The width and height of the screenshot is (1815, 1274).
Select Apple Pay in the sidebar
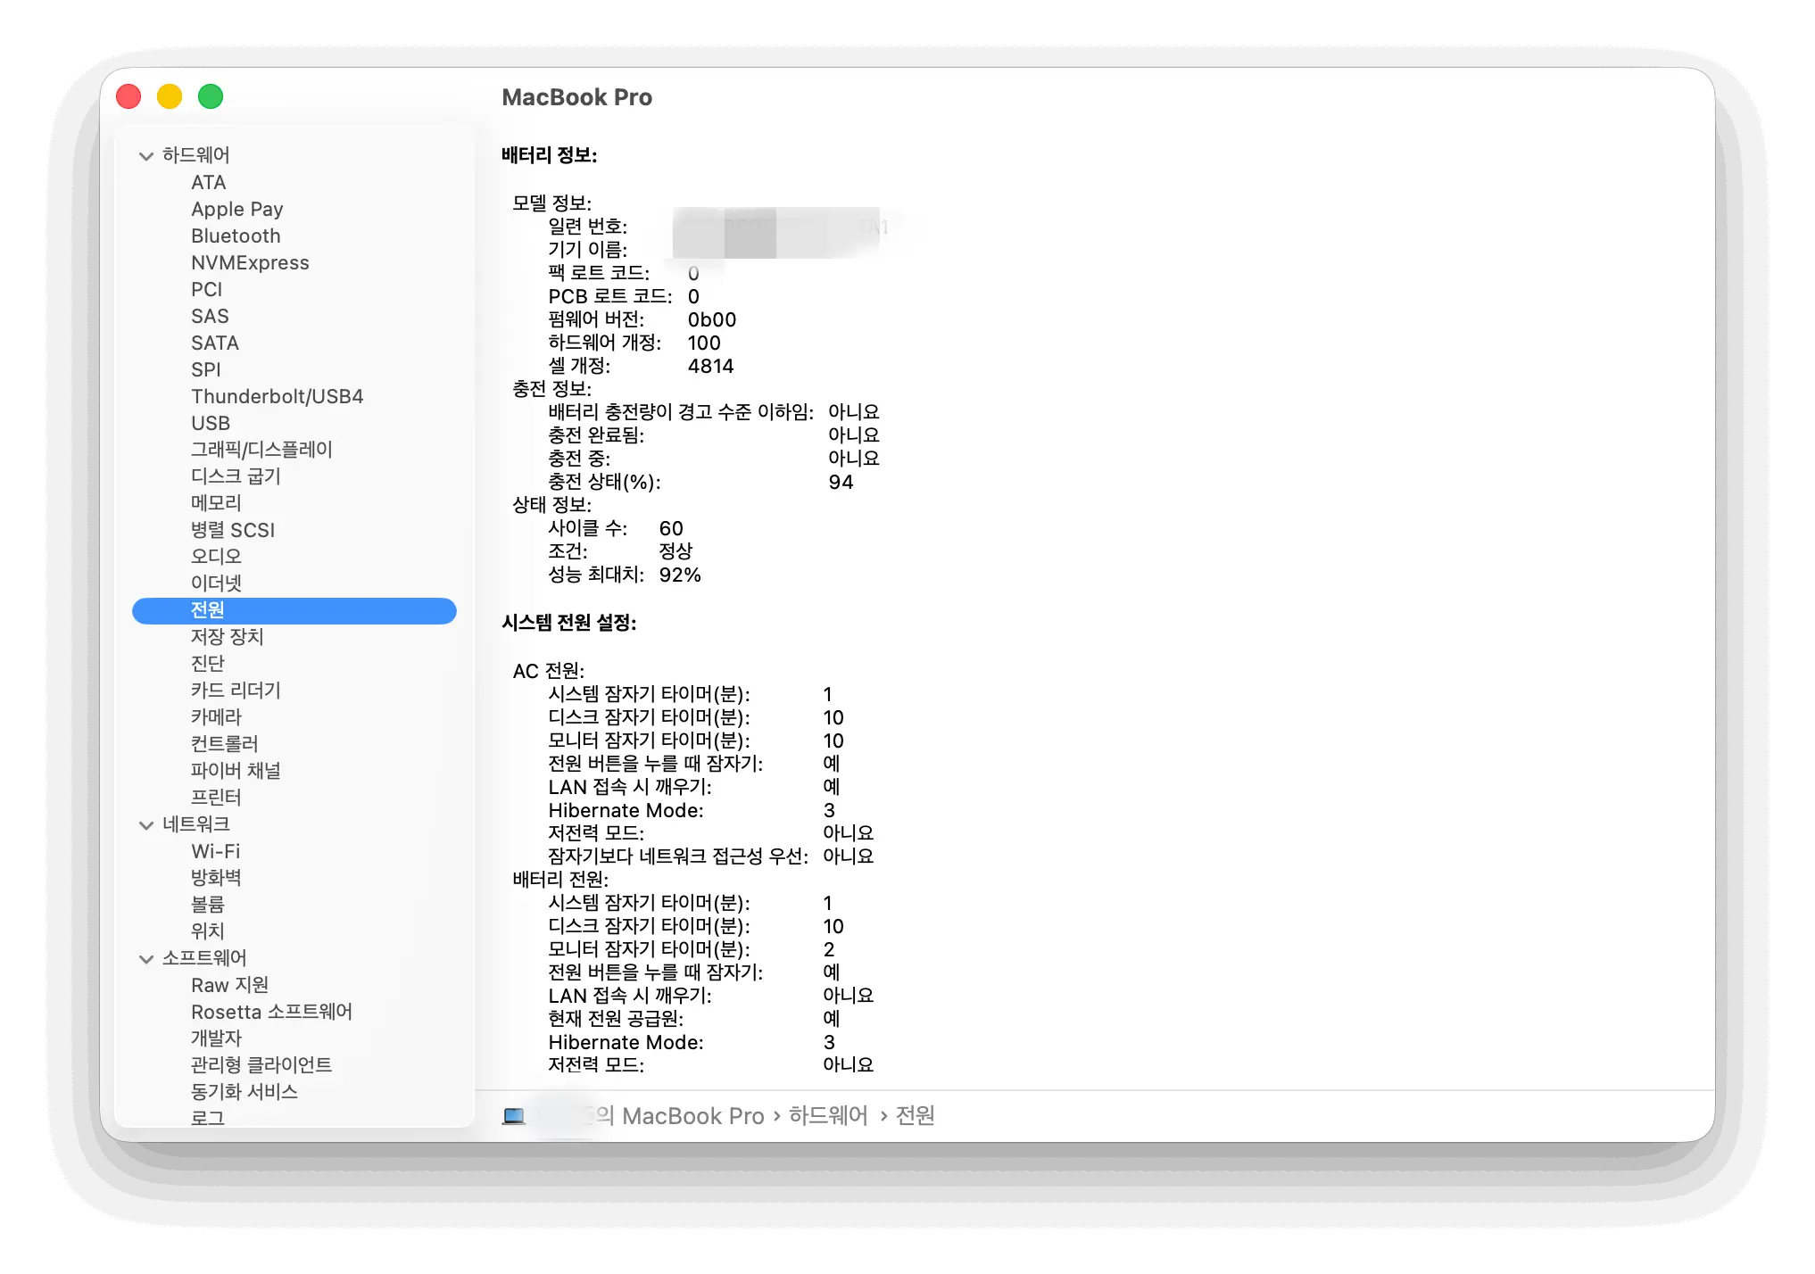coord(237,209)
